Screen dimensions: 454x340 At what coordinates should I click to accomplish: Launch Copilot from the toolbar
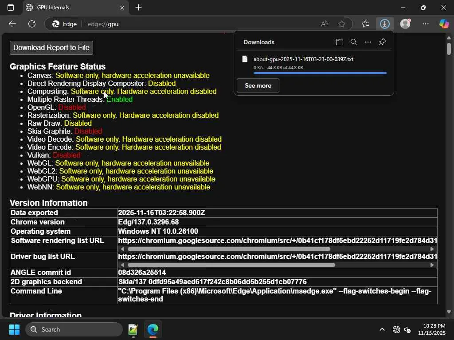coord(444,24)
